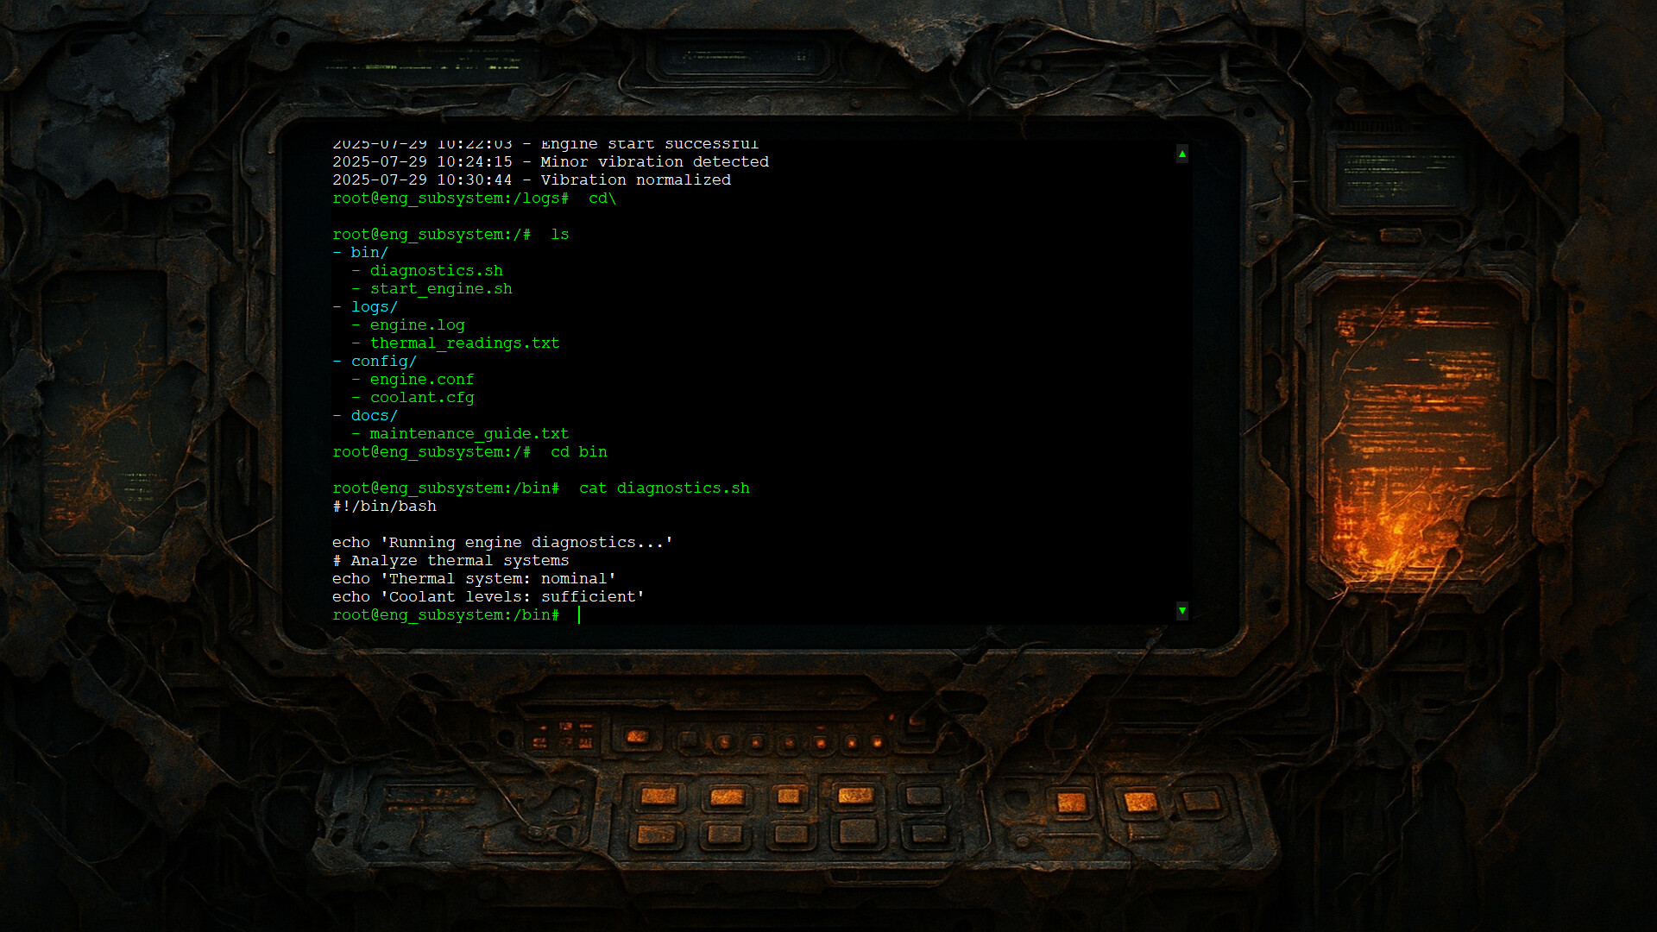Collapse the logs/ directory entry
Screen dimensions: 1657x932
(x=375, y=306)
